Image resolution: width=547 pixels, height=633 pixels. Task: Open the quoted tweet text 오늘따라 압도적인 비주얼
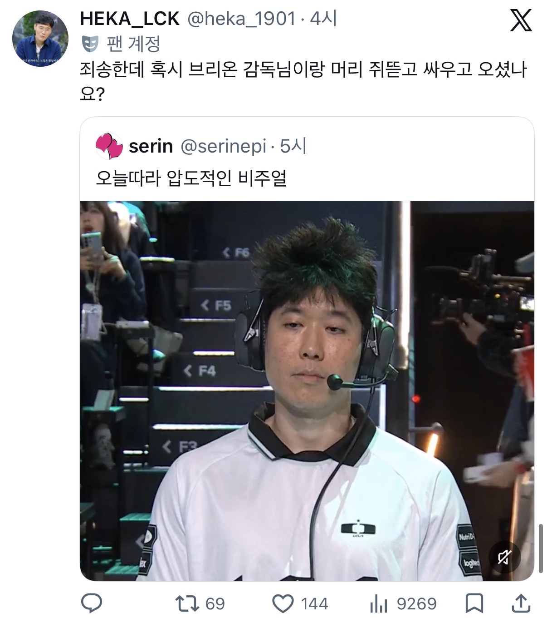click(x=191, y=178)
